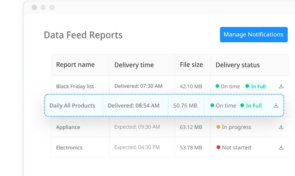Click On time status of Black Friday list

pyautogui.click(x=228, y=86)
